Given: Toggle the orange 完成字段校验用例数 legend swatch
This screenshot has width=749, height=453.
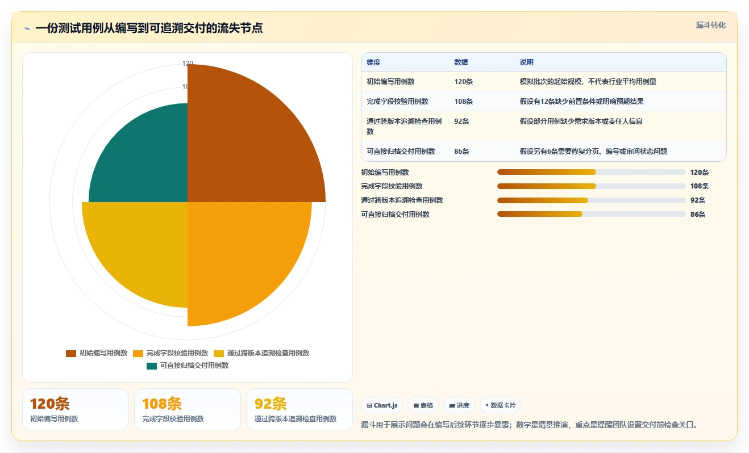Looking at the screenshot, I should pos(138,353).
